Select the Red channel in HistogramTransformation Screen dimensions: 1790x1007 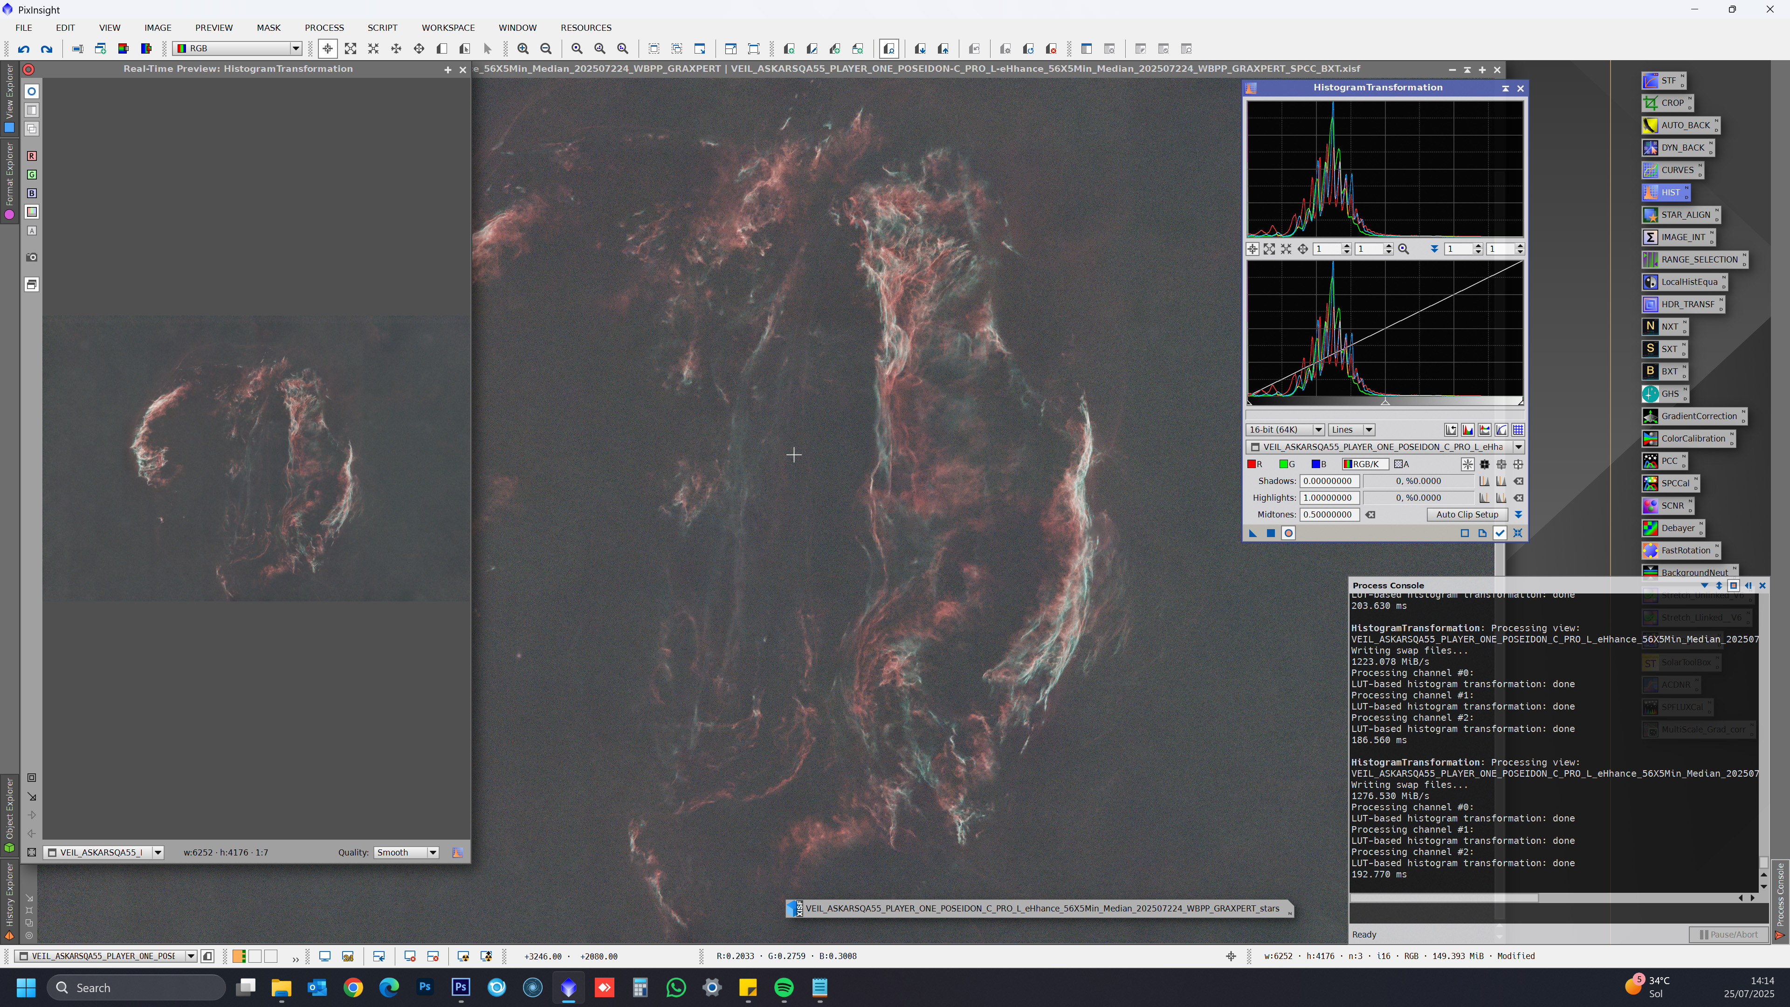pyautogui.click(x=1255, y=464)
